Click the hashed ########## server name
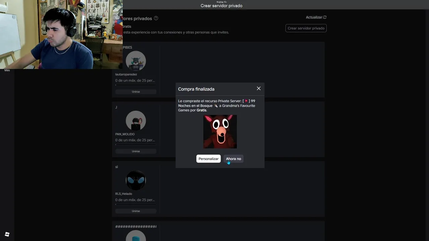Image resolution: width=429 pixels, height=241 pixels. (x=136, y=227)
